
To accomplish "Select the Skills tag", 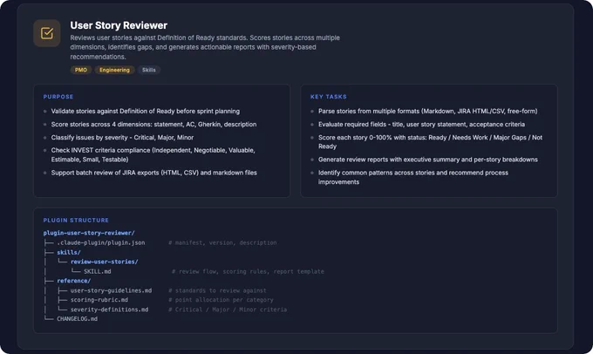I will click(149, 70).
